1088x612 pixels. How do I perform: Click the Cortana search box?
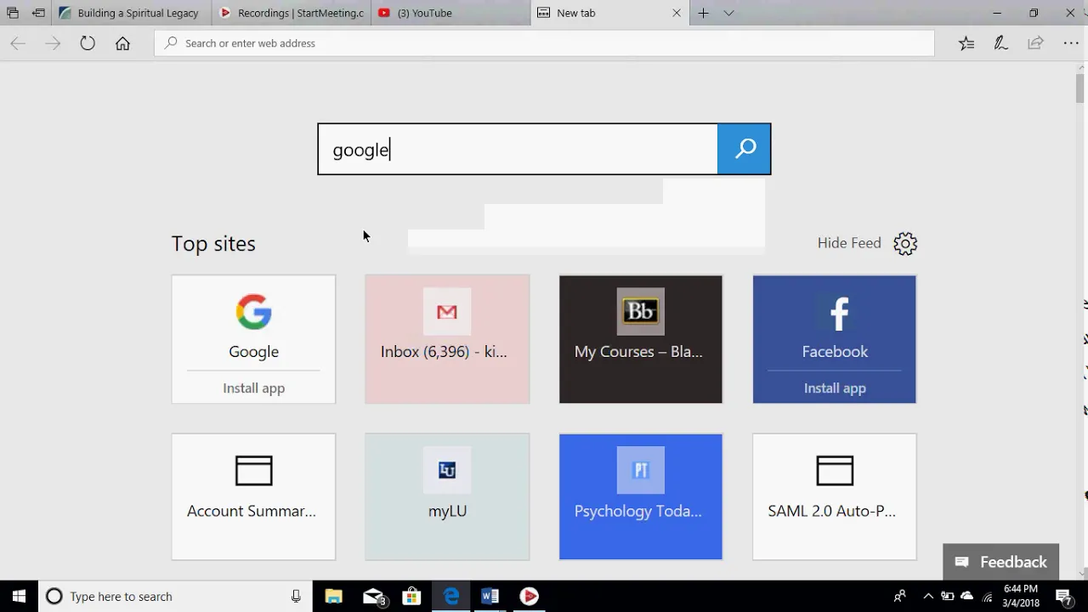[x=175, y=596]
